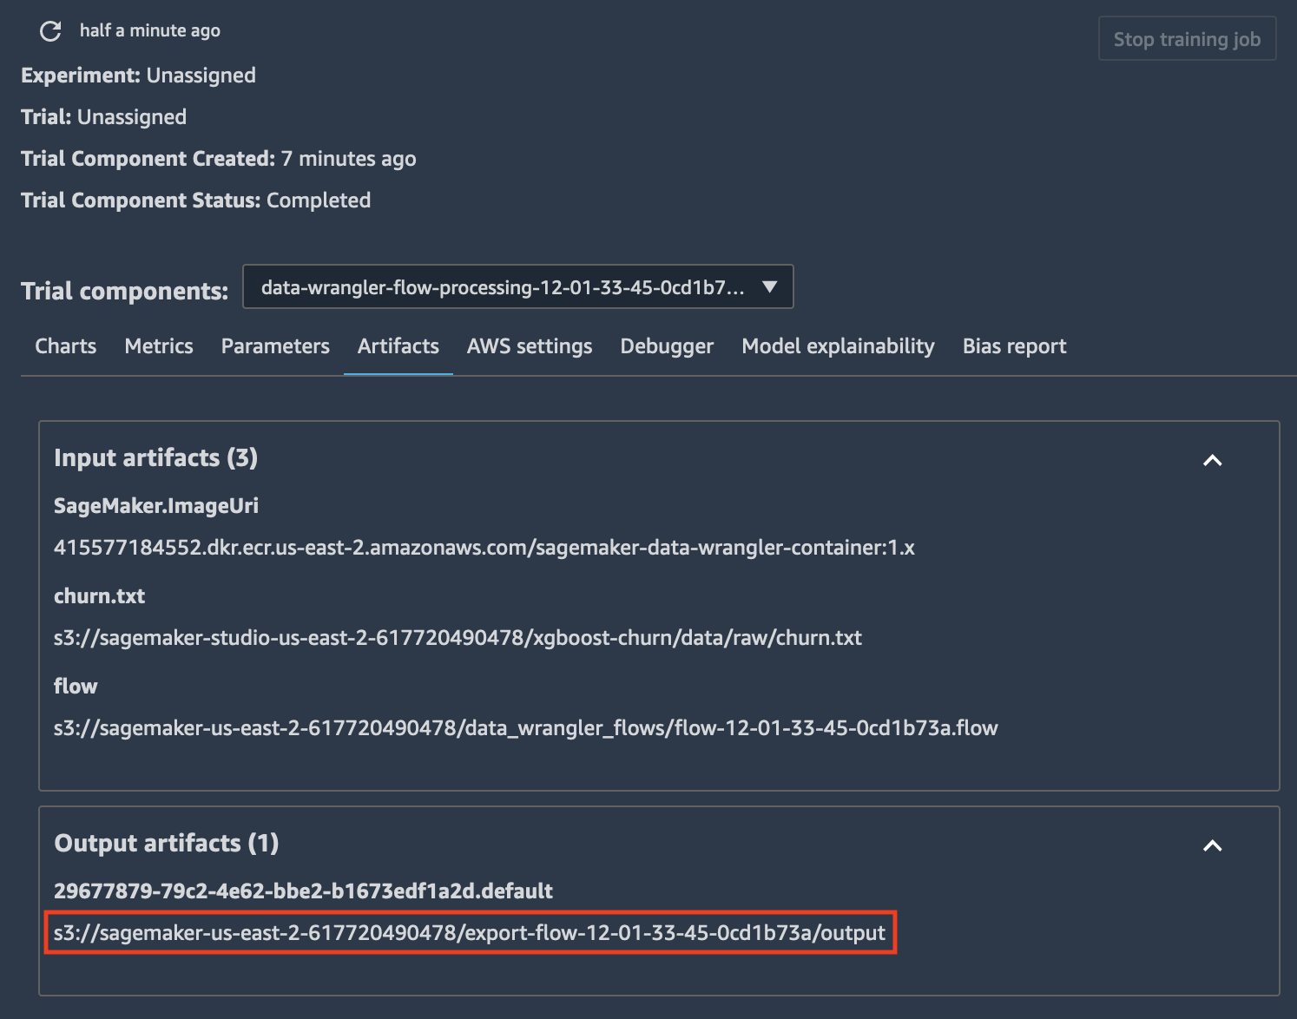Click the Trial: Unassigned label
This screenshot has width=1297, height=1019.
103,117
